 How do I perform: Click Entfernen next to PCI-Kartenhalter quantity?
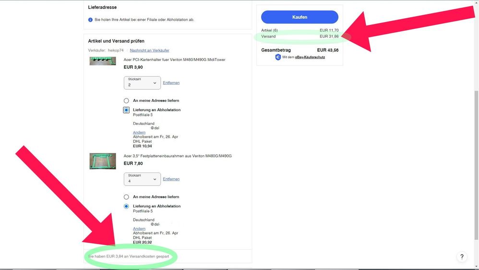click(171, 83)
